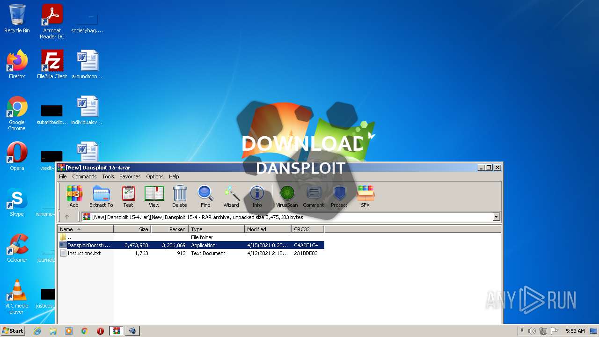
Task: Select the individualsv... Word document icon
Action: 87,110
